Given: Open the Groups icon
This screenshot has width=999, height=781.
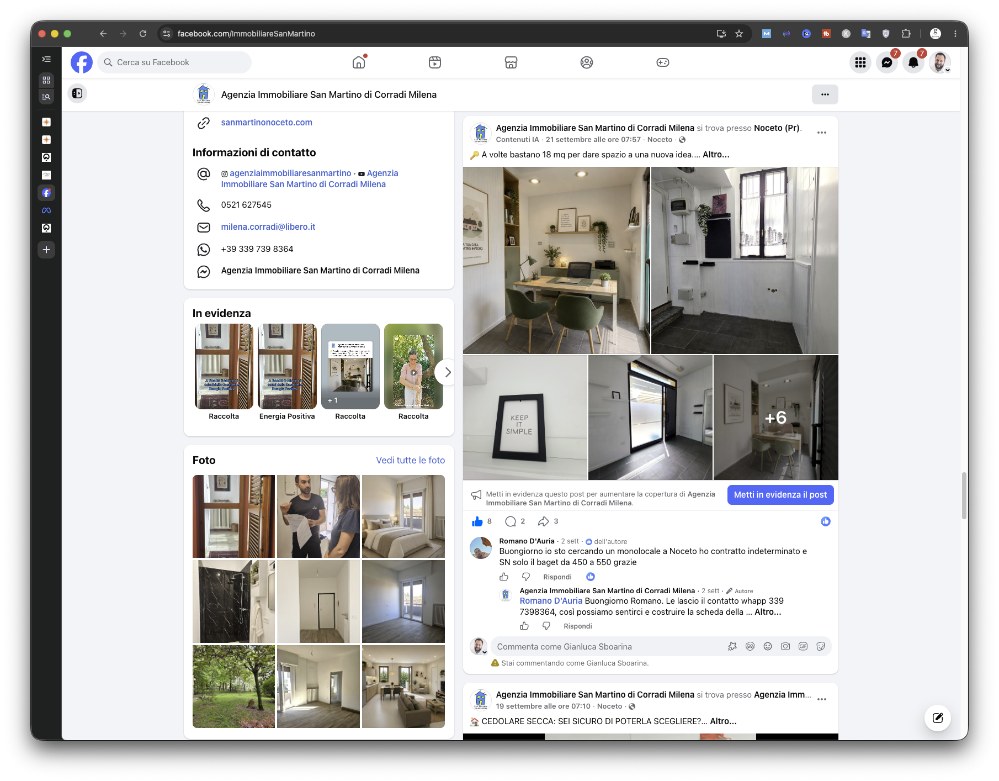Looking at the screenshot, I should [587, 62].
